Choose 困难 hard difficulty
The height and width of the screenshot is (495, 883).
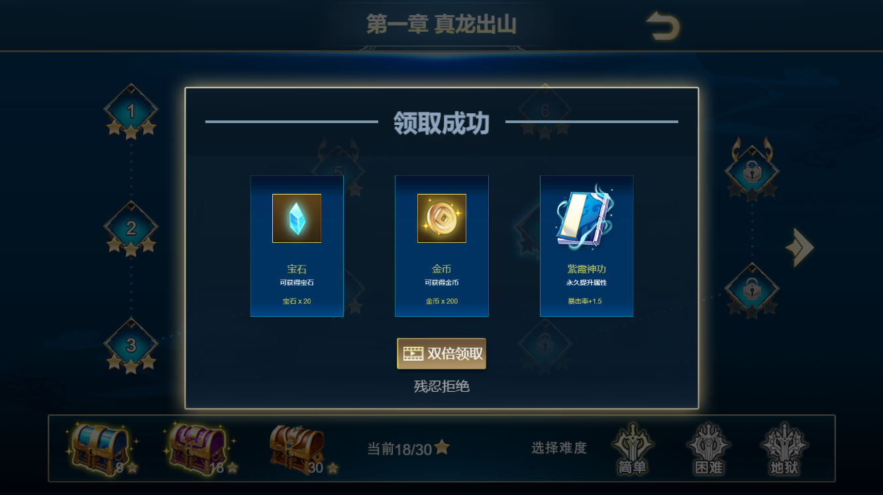pyautogui.click(x=708, y=449)
